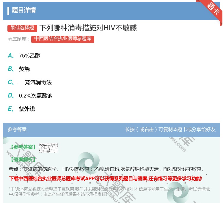223x203 pixels.
Task: Click the 所属题库 label
Action: click(x=18, y=39)
